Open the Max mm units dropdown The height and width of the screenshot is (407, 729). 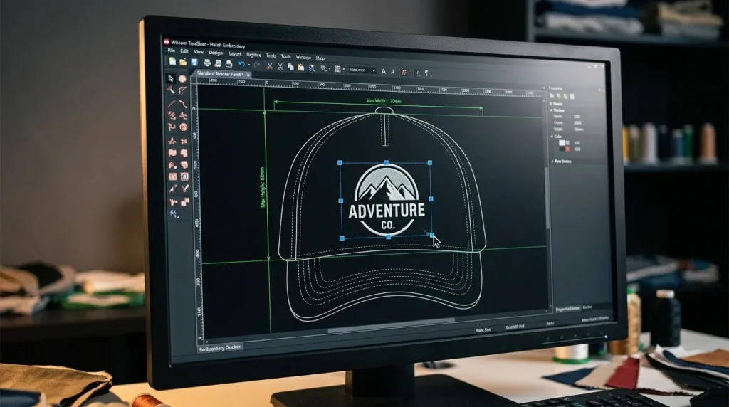click(362, 70)
